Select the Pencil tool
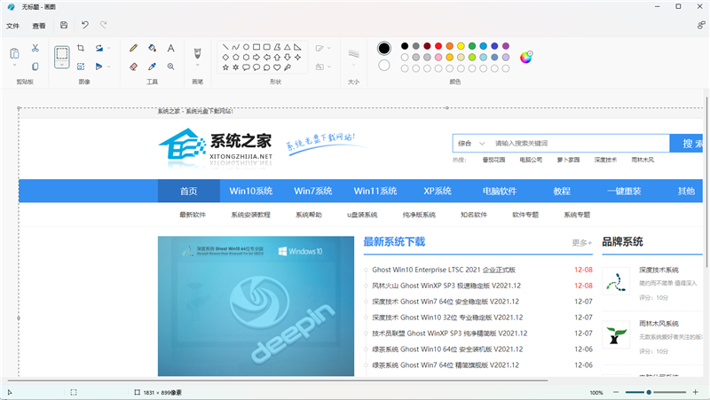Image resolution: width=710 pixels, height=400 pixels. [x=133, y=48]
